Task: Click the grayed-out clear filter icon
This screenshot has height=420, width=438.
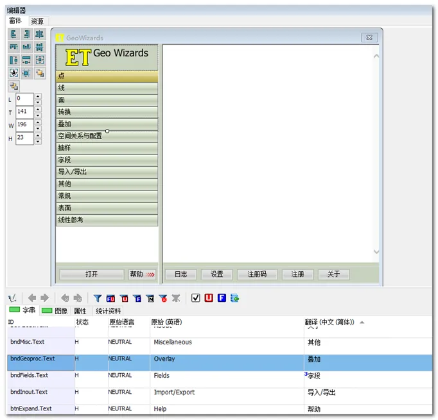Action: click(x=176, y=298)
